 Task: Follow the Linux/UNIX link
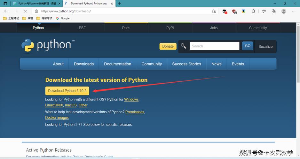point(54,105)
